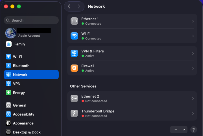
Task: Focus the Search field
Action: pyautogui.click(x=31, y=20)
